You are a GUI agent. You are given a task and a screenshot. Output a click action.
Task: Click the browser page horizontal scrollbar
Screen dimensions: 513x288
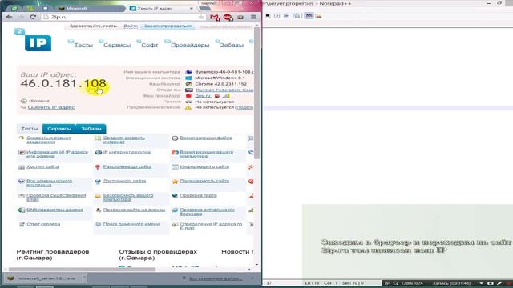coord(82,270)
